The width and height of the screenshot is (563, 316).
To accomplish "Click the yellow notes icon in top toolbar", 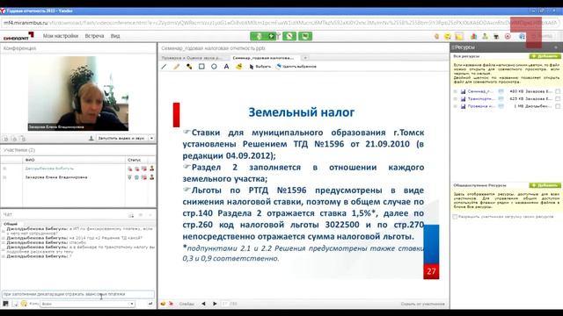I will tap(459, 36).
